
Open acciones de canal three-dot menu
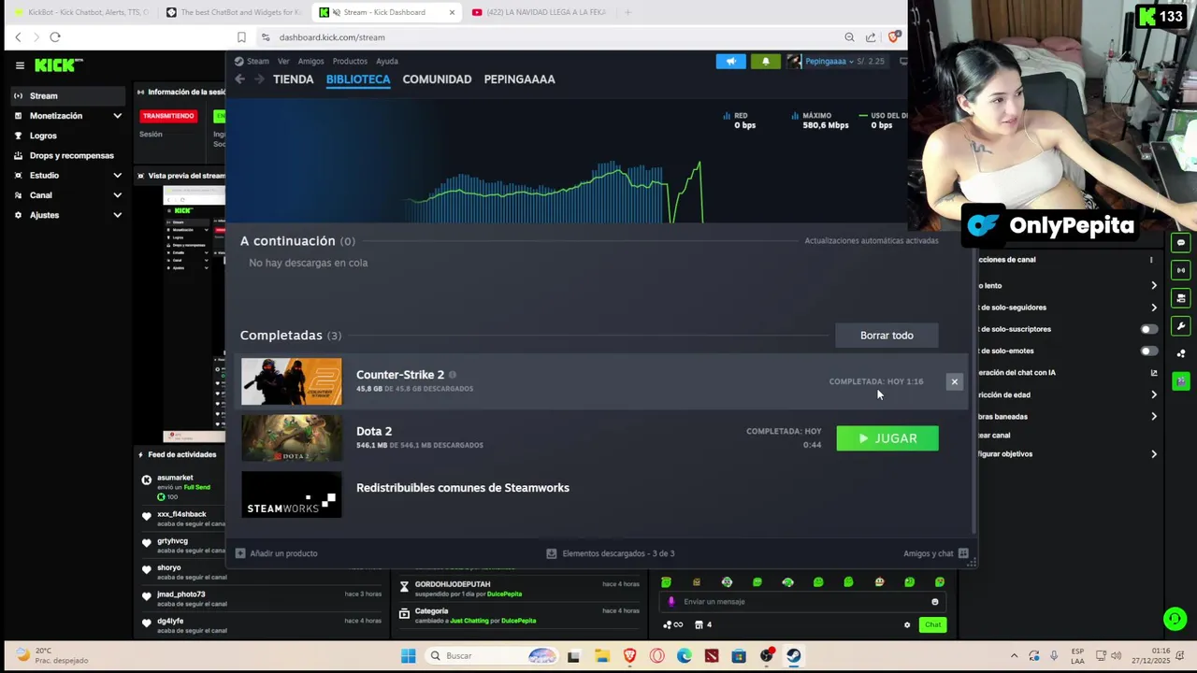tap(1151, 260)
